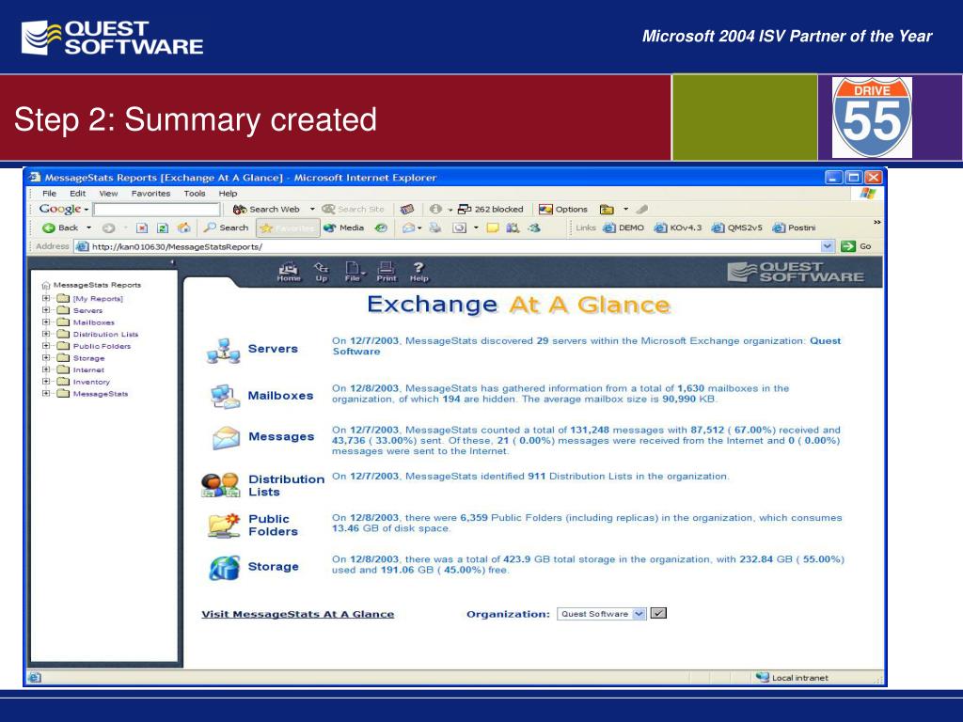Click the Google toolbar highlighter pen icon
963x722 pixels.
[641, 210]
